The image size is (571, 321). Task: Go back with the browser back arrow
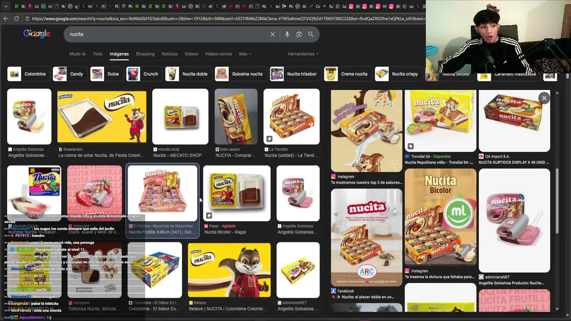click(6, 18)
